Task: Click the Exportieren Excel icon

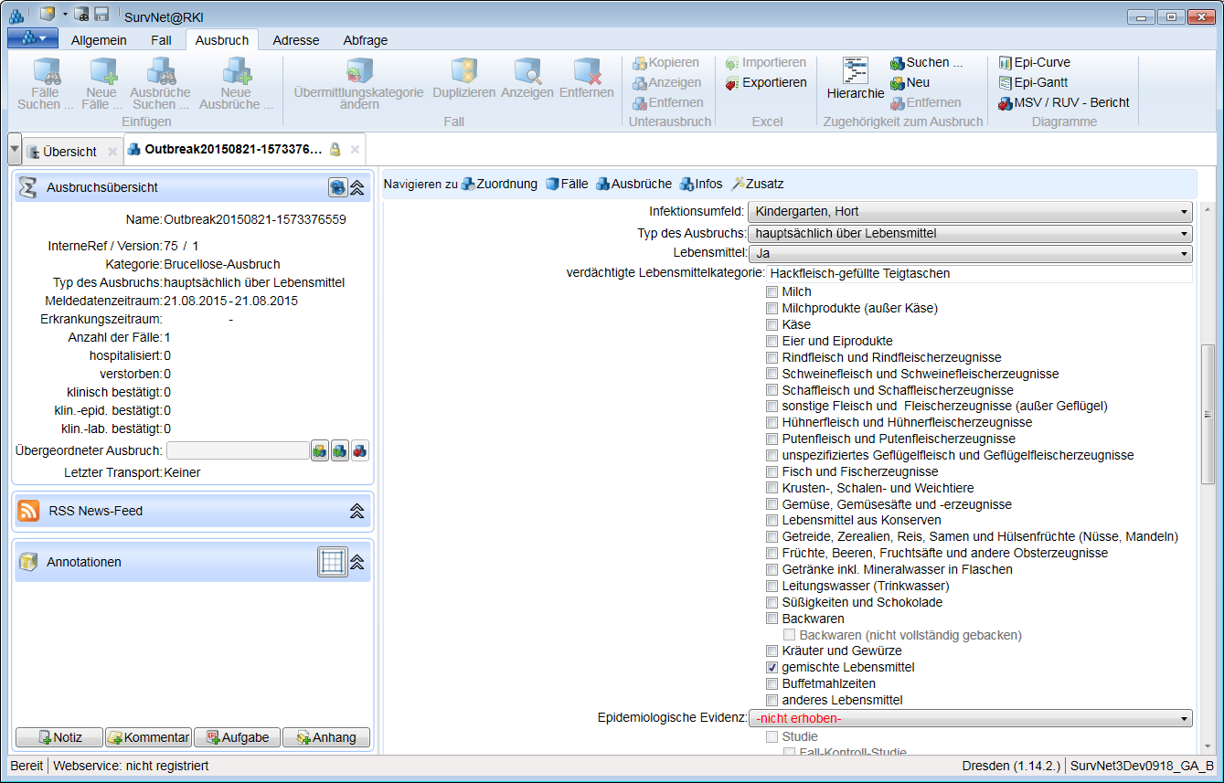Action: (766, 83)
